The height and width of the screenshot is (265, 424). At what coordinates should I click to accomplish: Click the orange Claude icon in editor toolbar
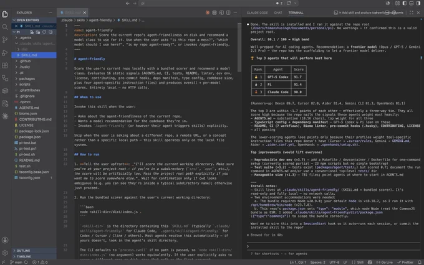208,12
